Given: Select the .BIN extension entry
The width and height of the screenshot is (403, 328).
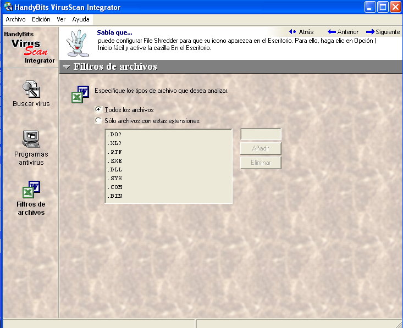Looking at the screenshot, I should click(x=169, y=196).
